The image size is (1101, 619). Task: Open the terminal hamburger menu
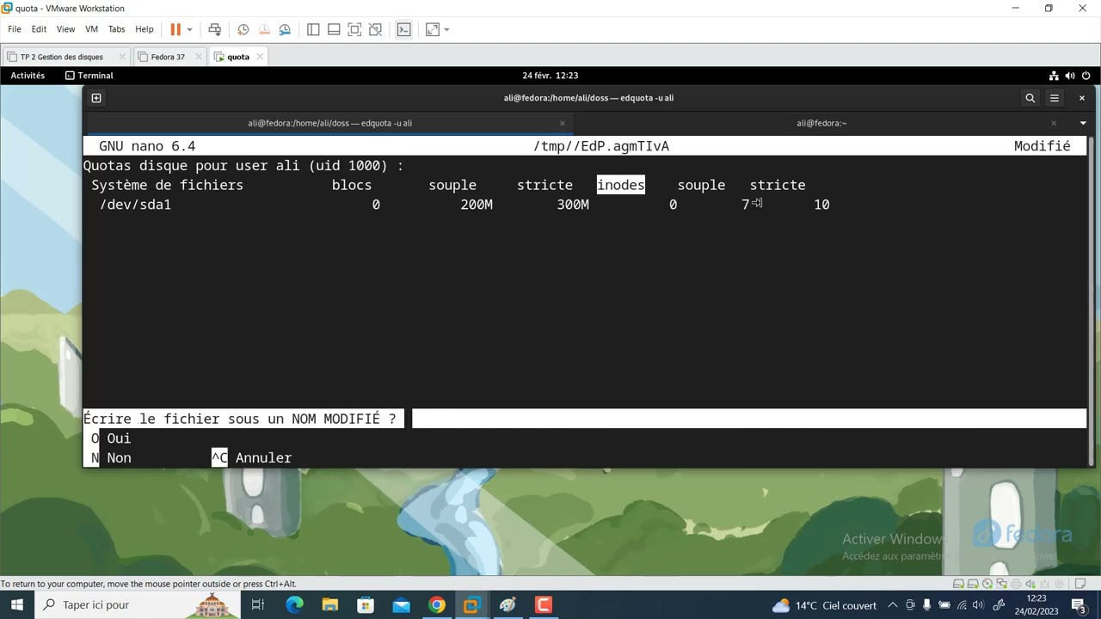coord(1054,98)
